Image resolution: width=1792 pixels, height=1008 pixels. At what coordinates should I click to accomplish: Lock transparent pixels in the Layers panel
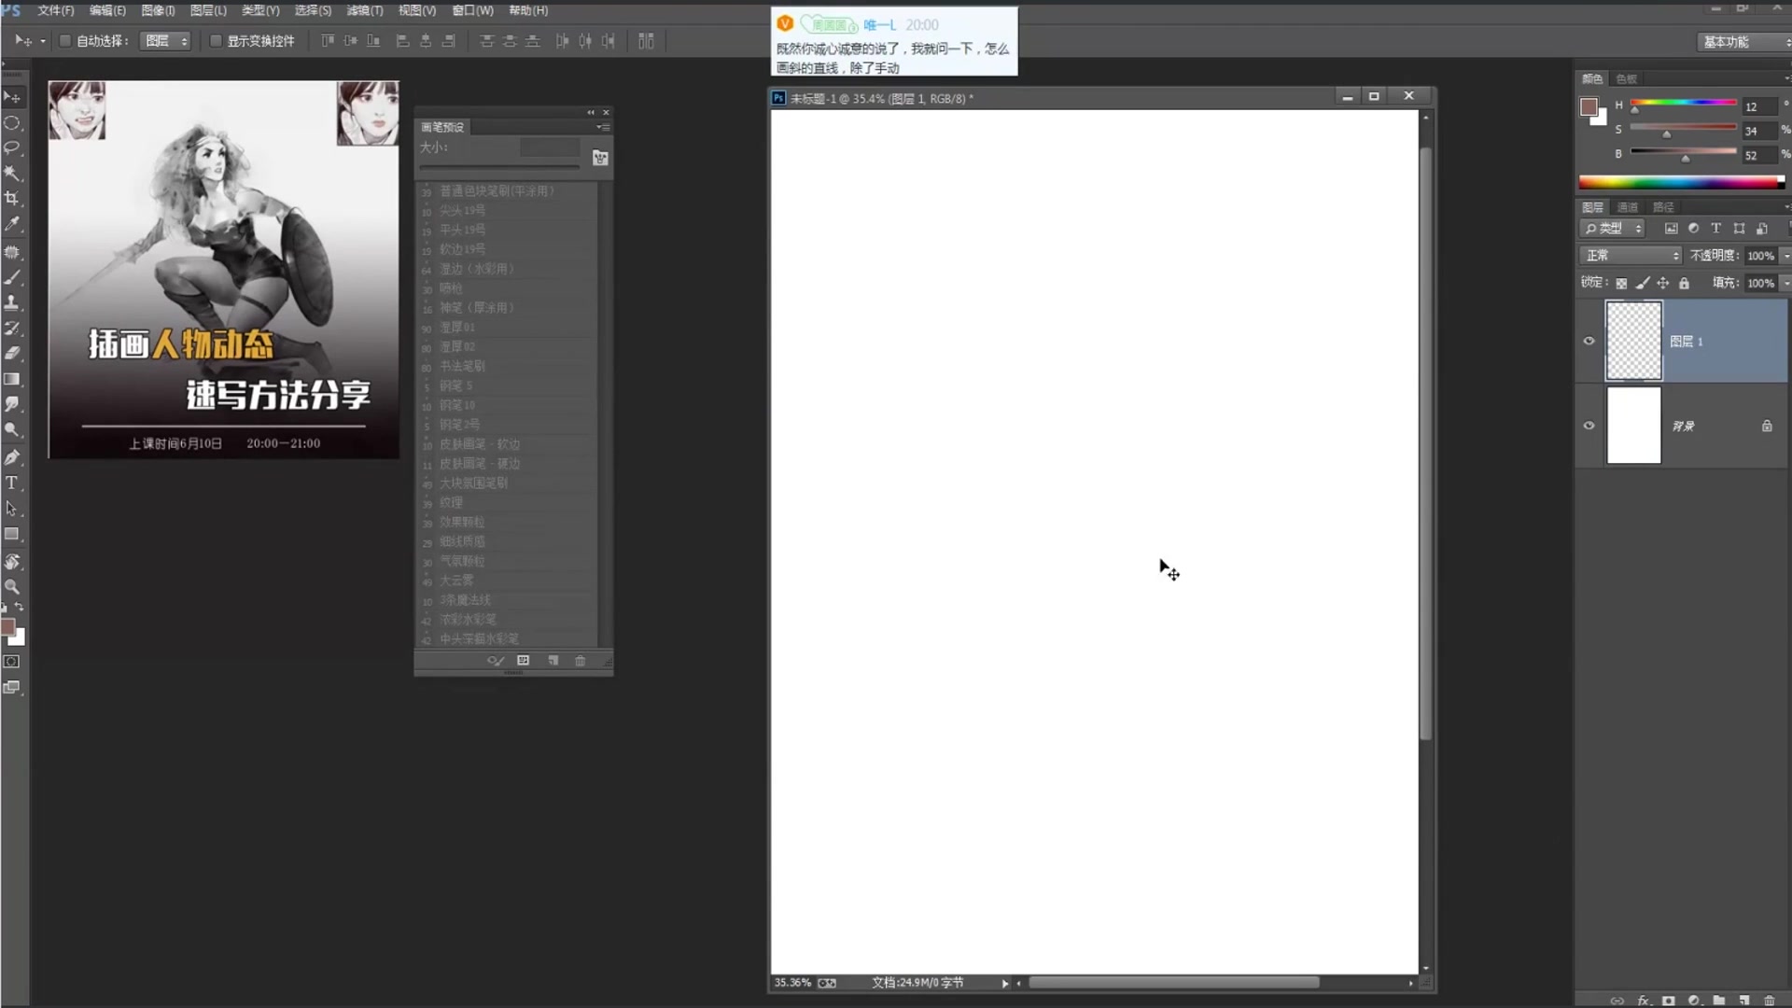coord(1621,282)
